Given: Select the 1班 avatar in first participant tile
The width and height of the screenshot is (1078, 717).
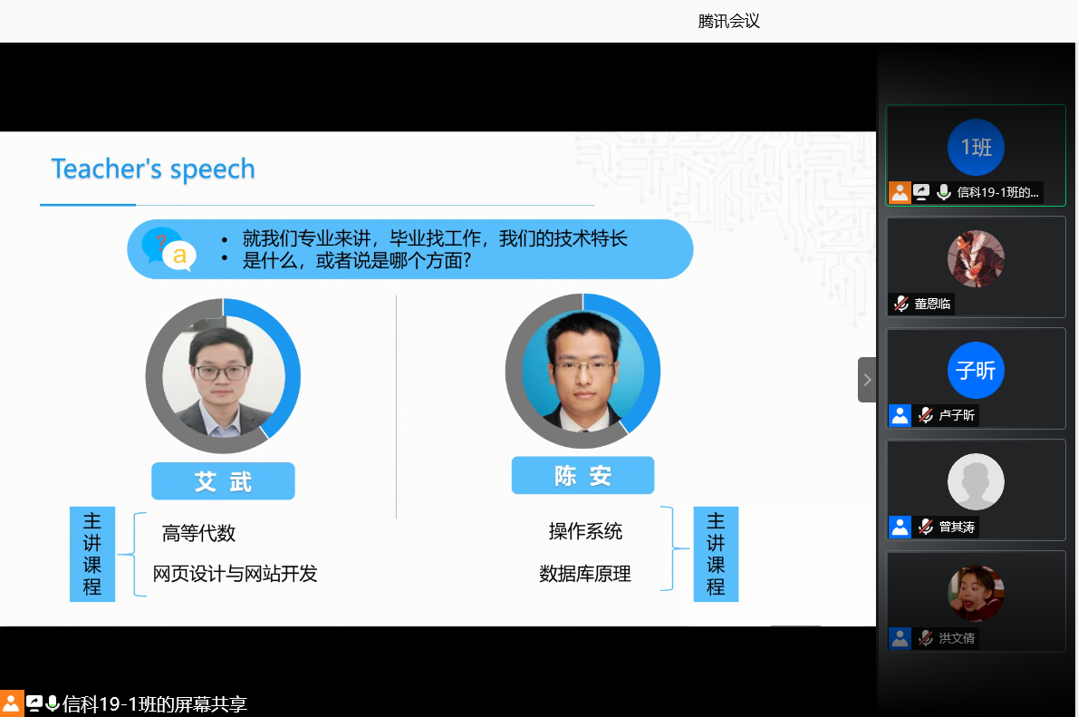Looking at the screenshot, I should point(976,148).
